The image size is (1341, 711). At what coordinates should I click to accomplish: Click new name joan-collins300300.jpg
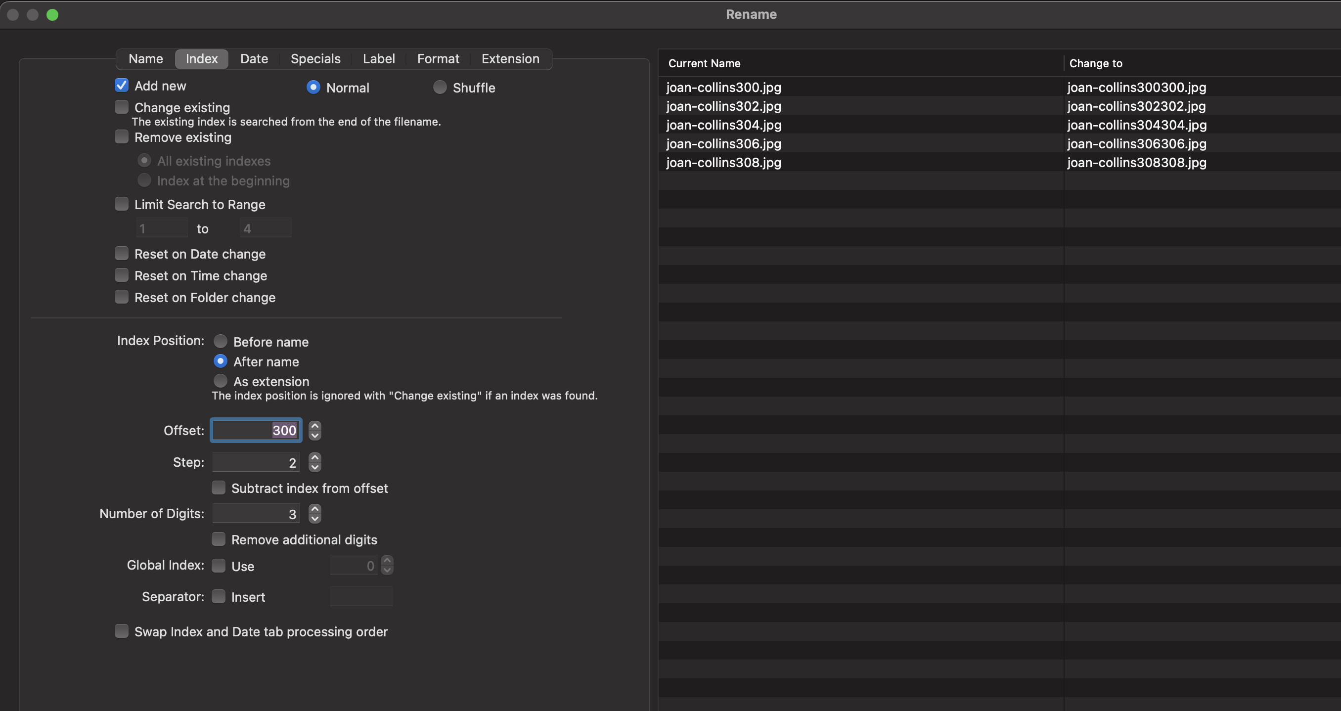pos(1137,87)
